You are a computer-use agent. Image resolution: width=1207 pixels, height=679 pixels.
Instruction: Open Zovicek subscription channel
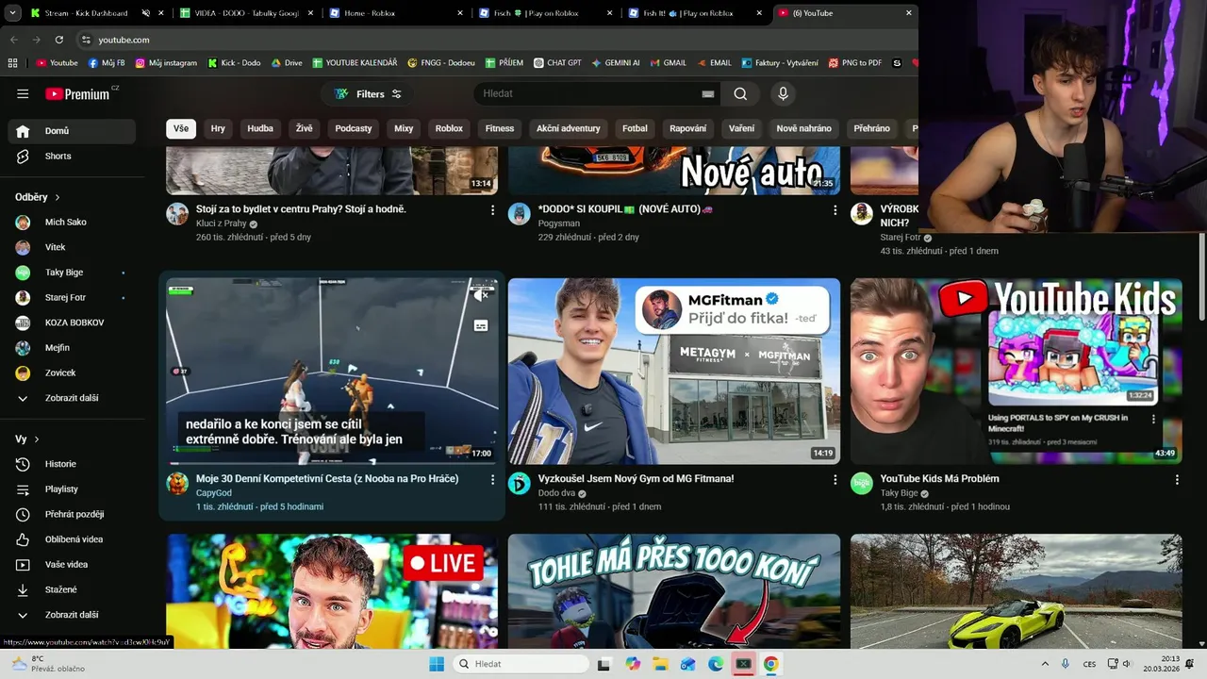(x=72, y=373)
